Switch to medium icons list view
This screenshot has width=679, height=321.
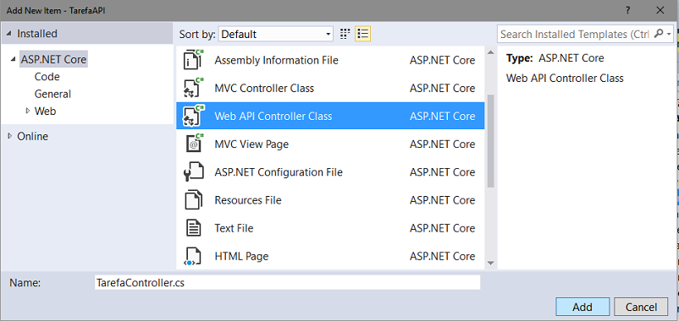click(x=363, y=34)
